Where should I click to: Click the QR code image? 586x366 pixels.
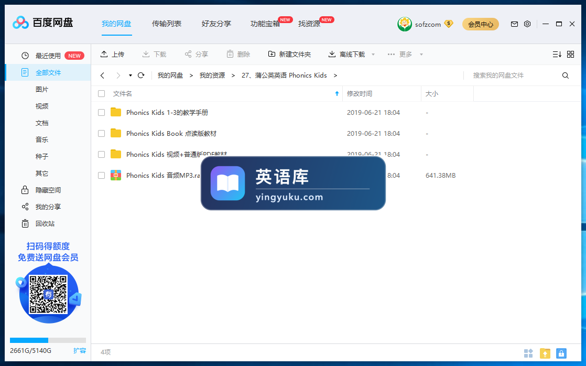pyautogui.click(x=48, y=295)
